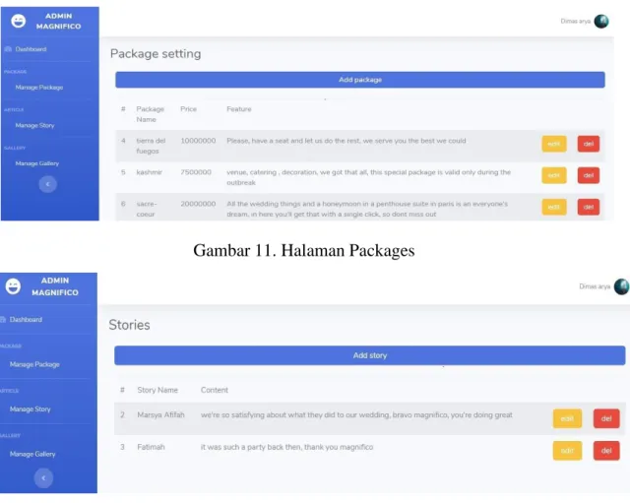Open Manage Story in Stories page sidebar
Image resolution: width=630 pixels, height=503 pixels.
(x=31, y=409)
